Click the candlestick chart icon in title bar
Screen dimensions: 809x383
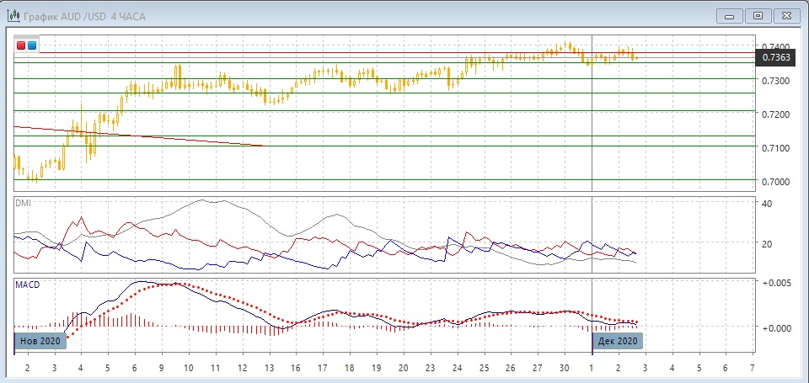point(14,15)
